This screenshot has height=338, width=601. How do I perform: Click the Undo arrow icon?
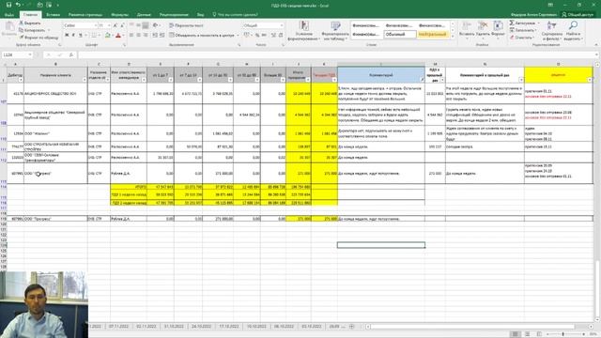18,5
